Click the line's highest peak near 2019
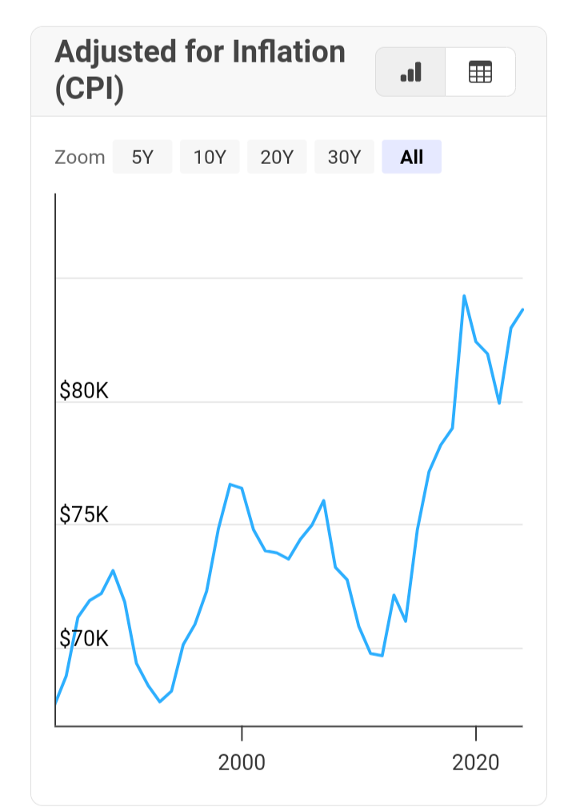 (x=464, y=296)
